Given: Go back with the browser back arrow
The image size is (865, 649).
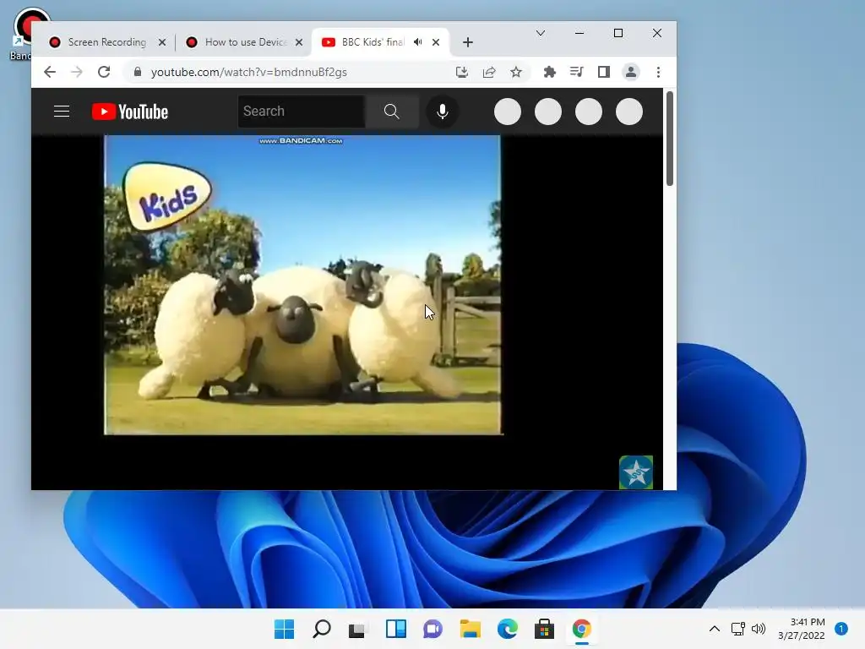Looking at the screenshot, I should (50, 72).
